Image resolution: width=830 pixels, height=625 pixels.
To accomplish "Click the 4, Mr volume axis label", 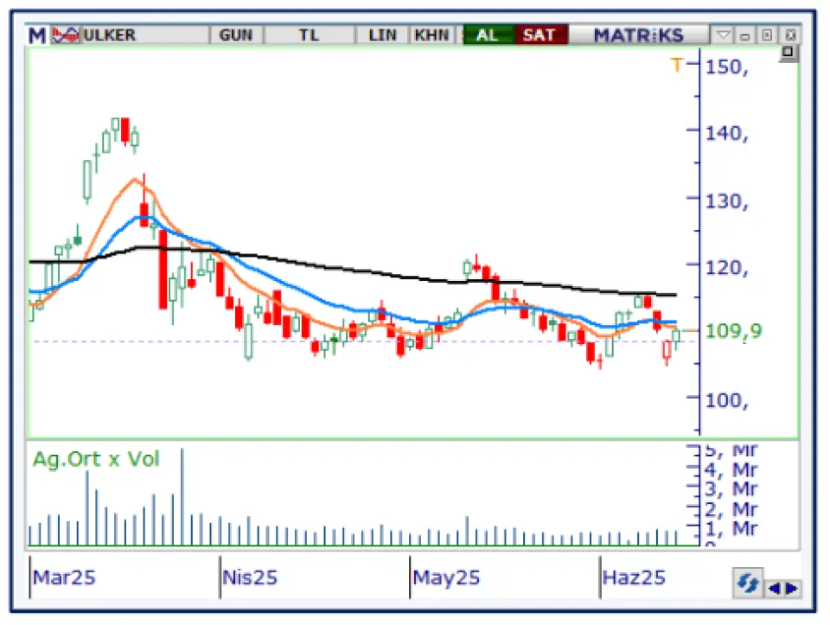I will [731, 469].
